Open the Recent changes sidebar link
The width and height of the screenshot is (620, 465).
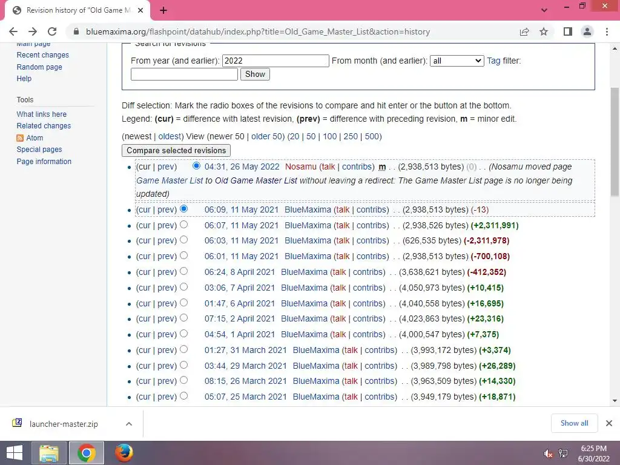click(43, 55)
